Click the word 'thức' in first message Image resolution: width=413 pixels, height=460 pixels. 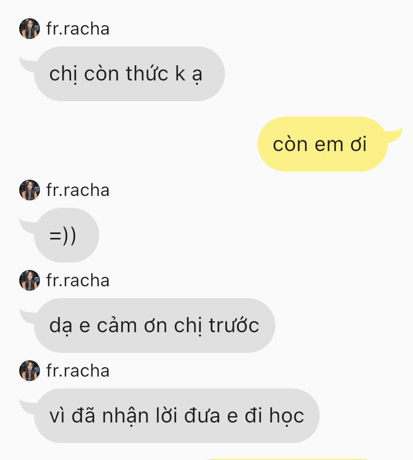(x=147, y=73)
